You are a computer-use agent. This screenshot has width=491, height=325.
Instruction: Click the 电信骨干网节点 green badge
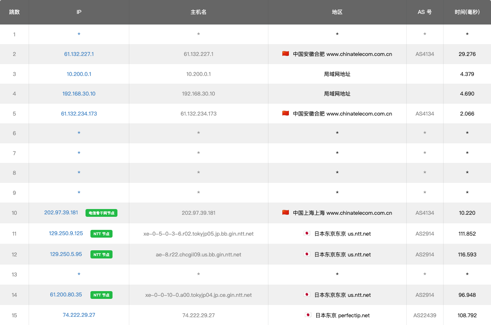coord(101,213)
